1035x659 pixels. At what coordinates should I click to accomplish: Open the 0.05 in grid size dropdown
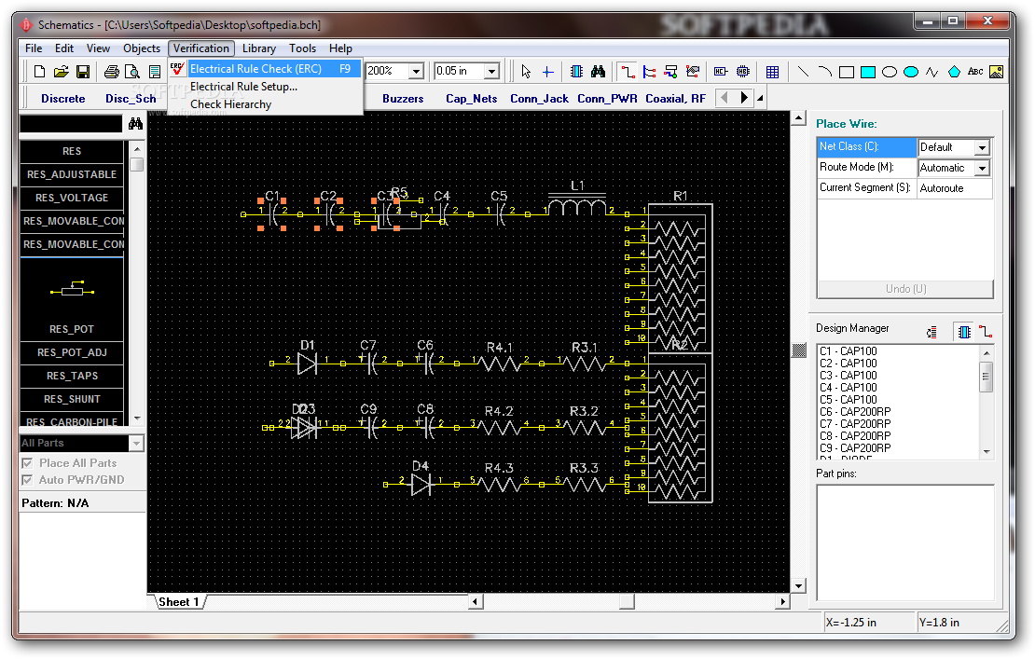[491, 71]
